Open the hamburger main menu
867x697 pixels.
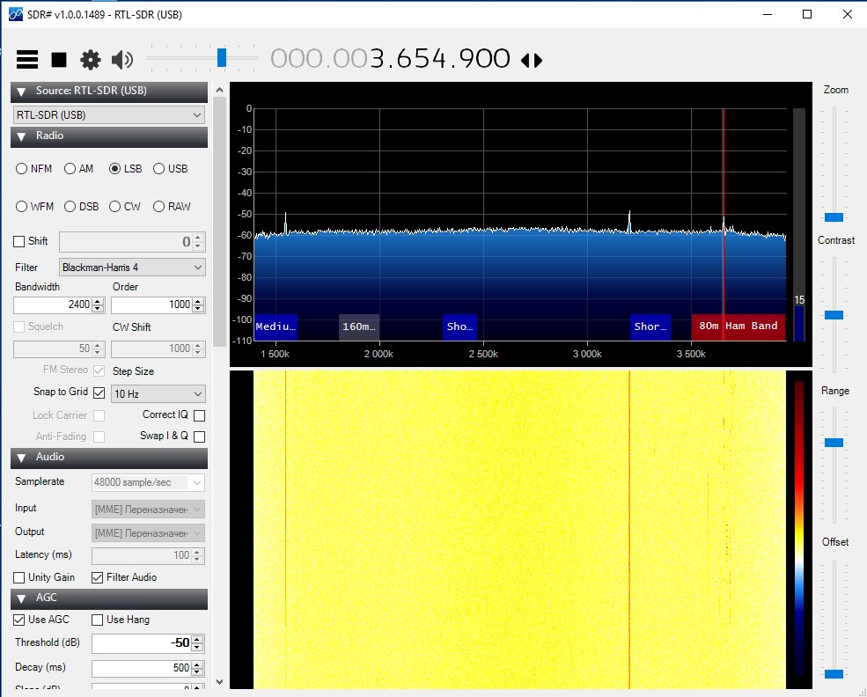(x=27, y=59)
